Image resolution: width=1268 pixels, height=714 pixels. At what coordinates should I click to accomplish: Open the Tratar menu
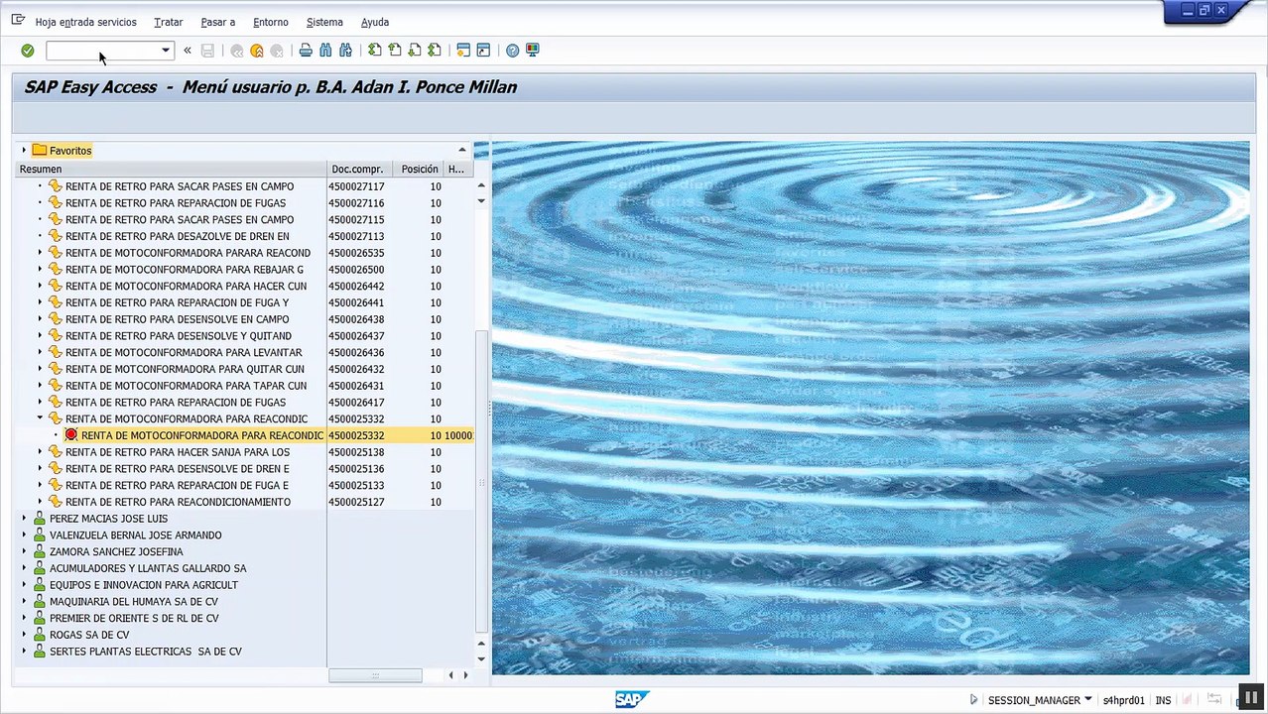[x=169, y=22]
